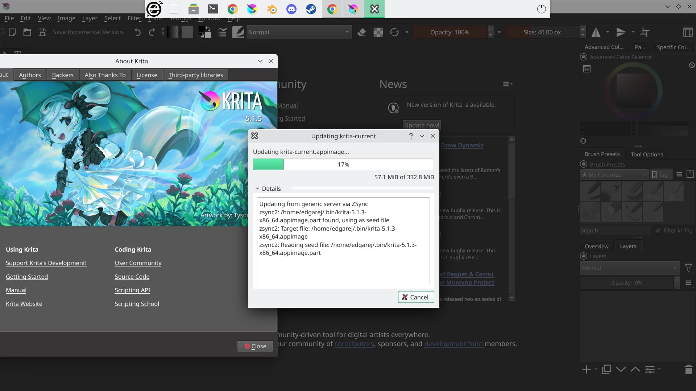The height and width of the screenshot is (391, 696).
Task: Toggle Preserve Alpha in the toolbar
Action: point(378,32)
